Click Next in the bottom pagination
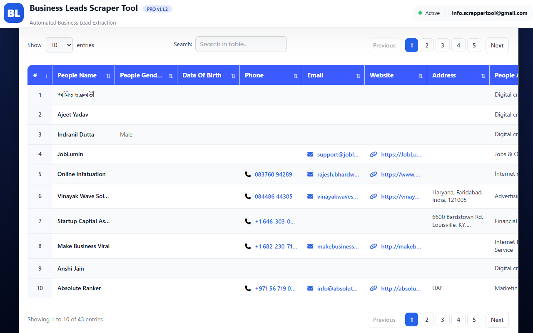 497,320
